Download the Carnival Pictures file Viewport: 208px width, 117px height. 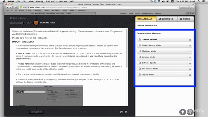[190, 40]
